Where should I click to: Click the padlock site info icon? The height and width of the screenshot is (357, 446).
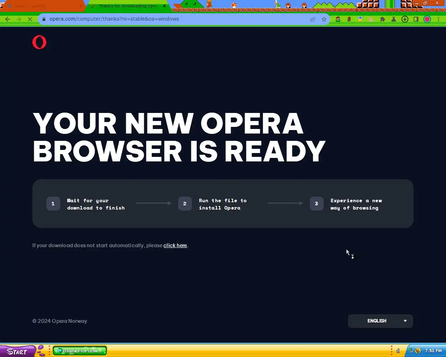tap(44, 19)
